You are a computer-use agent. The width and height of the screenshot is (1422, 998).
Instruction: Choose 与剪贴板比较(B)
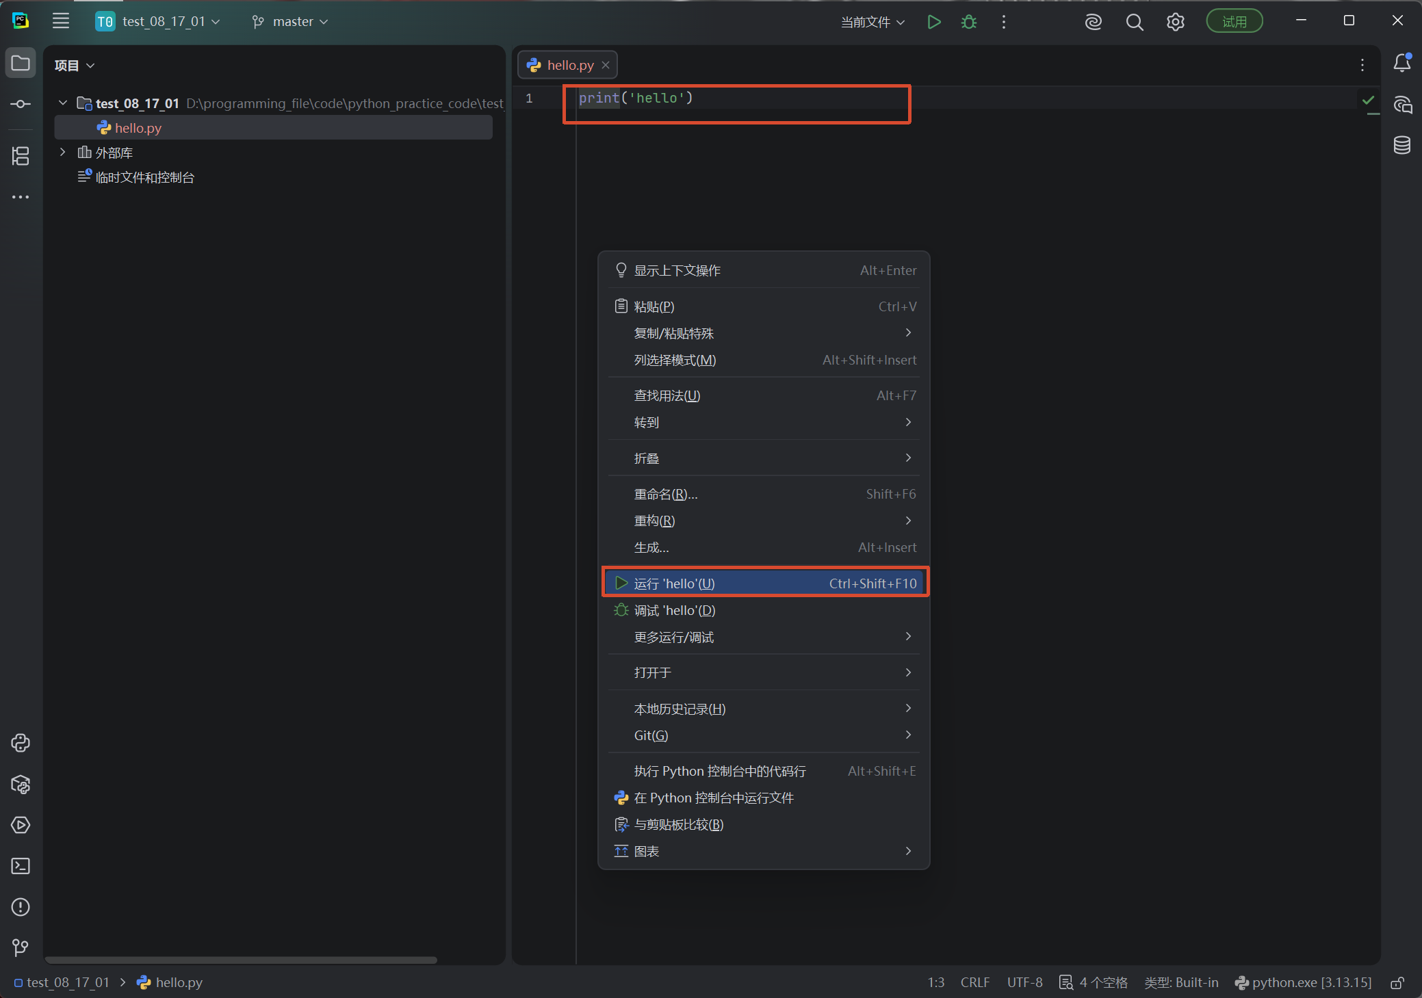click(764, 824)
